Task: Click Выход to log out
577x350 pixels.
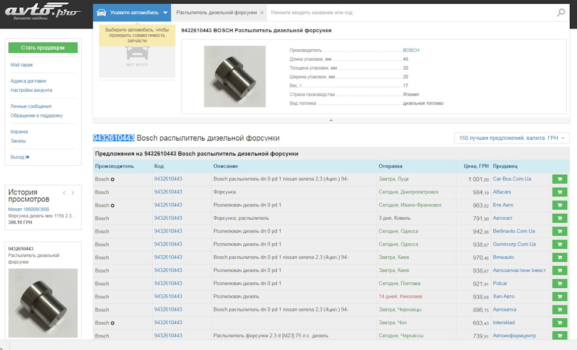Action: coord(20,157)
